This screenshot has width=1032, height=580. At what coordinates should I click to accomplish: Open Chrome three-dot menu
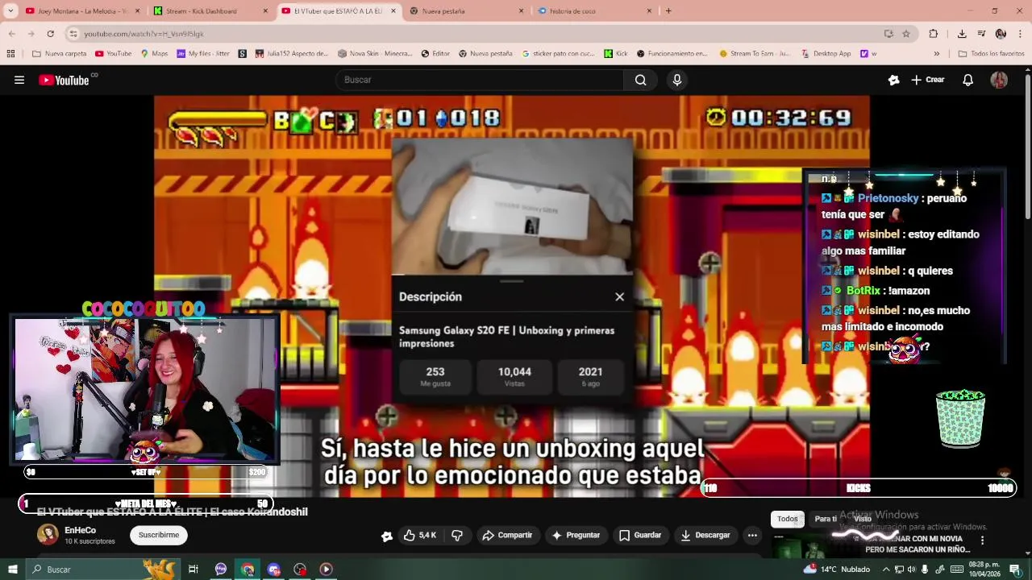point(1021,34)
